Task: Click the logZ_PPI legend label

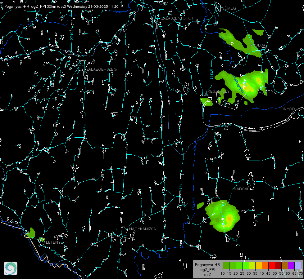Action: point(207,269)
